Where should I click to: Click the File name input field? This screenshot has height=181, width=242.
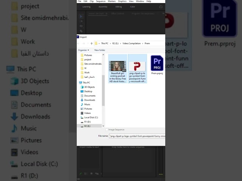click(x=137, y=136)
